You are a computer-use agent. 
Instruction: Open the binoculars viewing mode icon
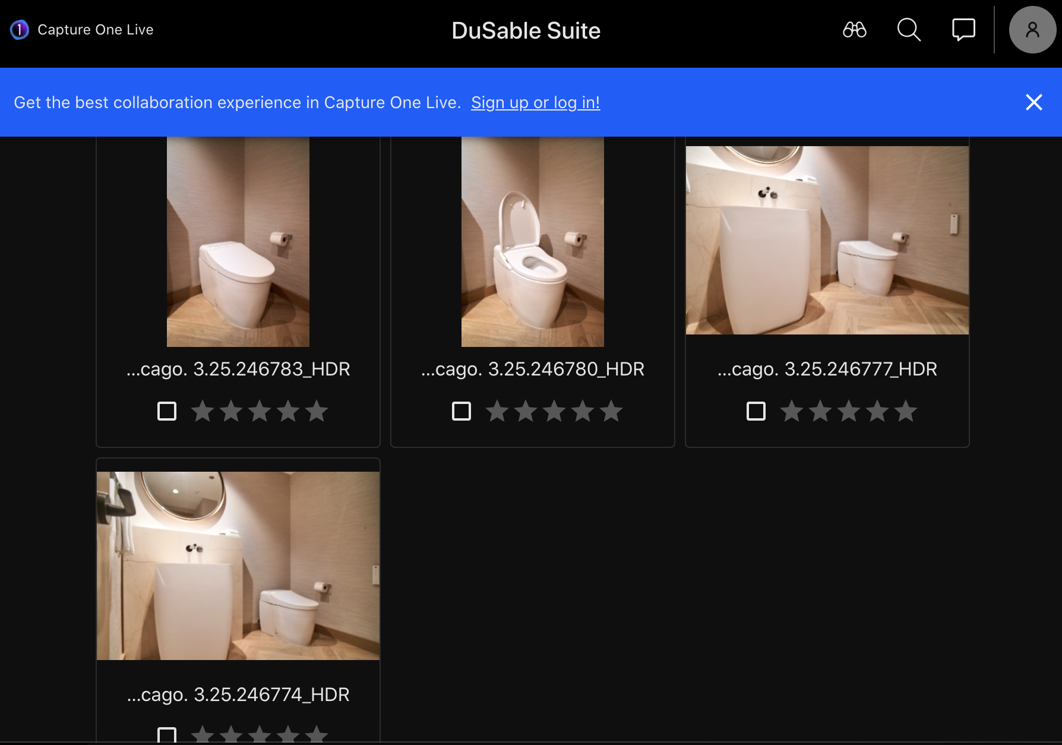click(x=855, y=30)
